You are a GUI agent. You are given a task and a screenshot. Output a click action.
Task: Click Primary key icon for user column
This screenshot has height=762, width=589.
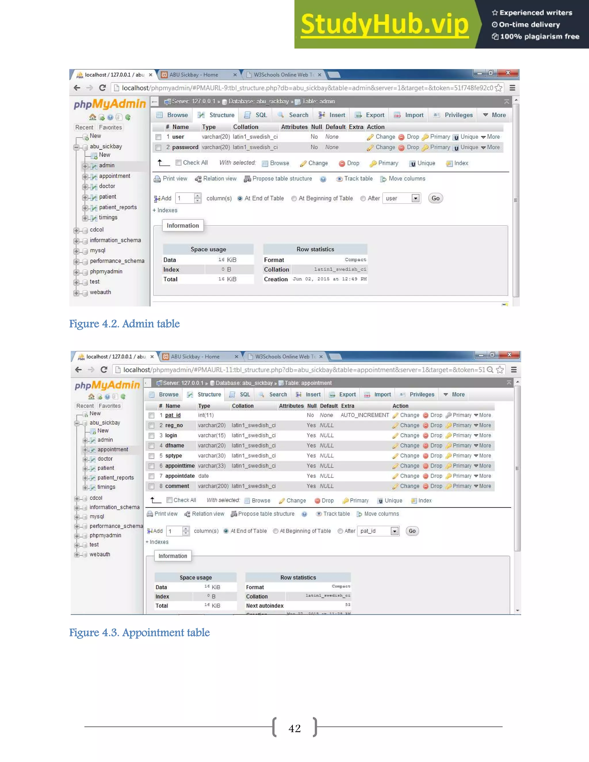pos(425,137)
